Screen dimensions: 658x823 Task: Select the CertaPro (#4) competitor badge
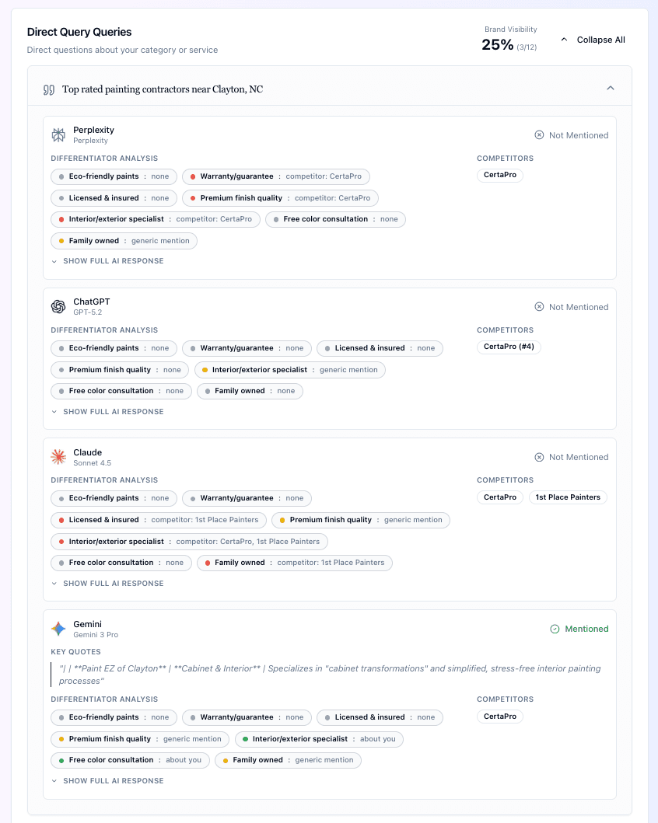509,347
